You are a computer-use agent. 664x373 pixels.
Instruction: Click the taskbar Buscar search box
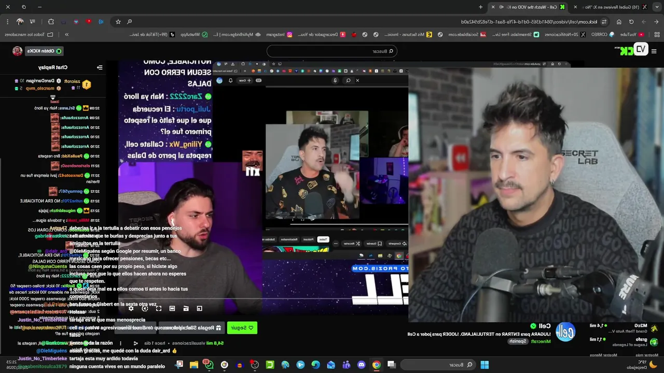(x=438, y=365)
